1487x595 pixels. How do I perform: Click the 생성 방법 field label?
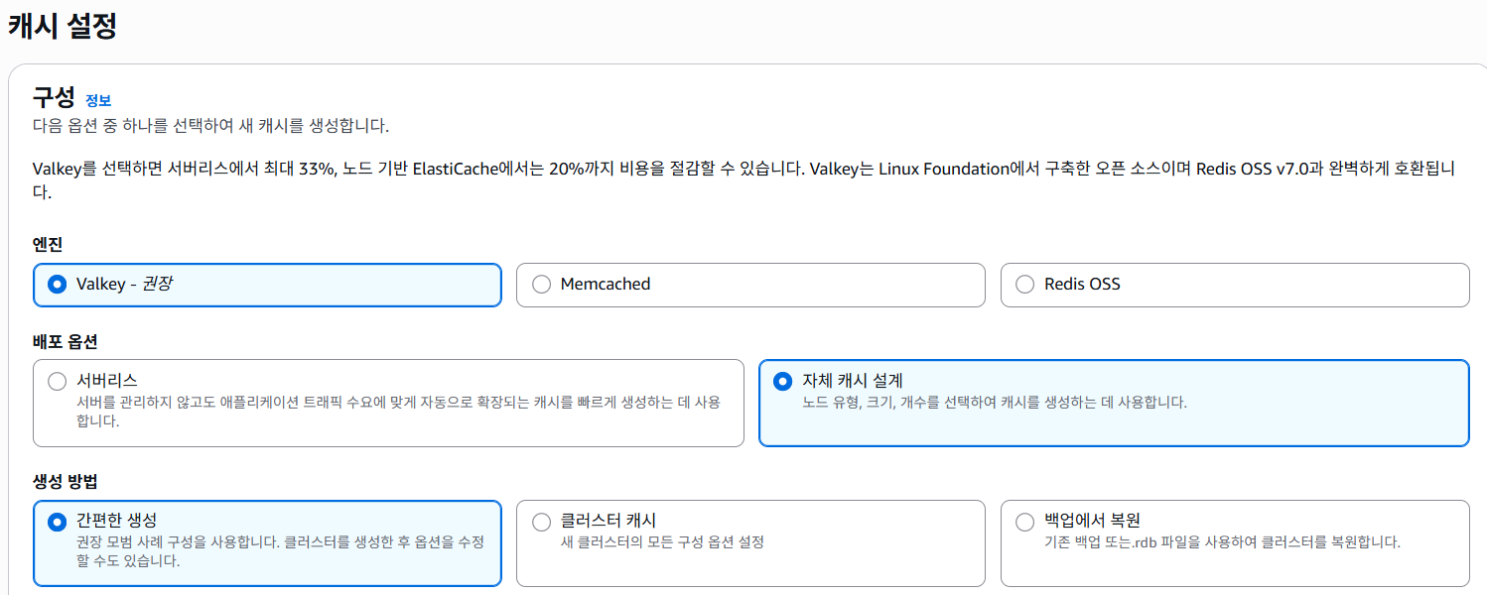tap(65, 482)
